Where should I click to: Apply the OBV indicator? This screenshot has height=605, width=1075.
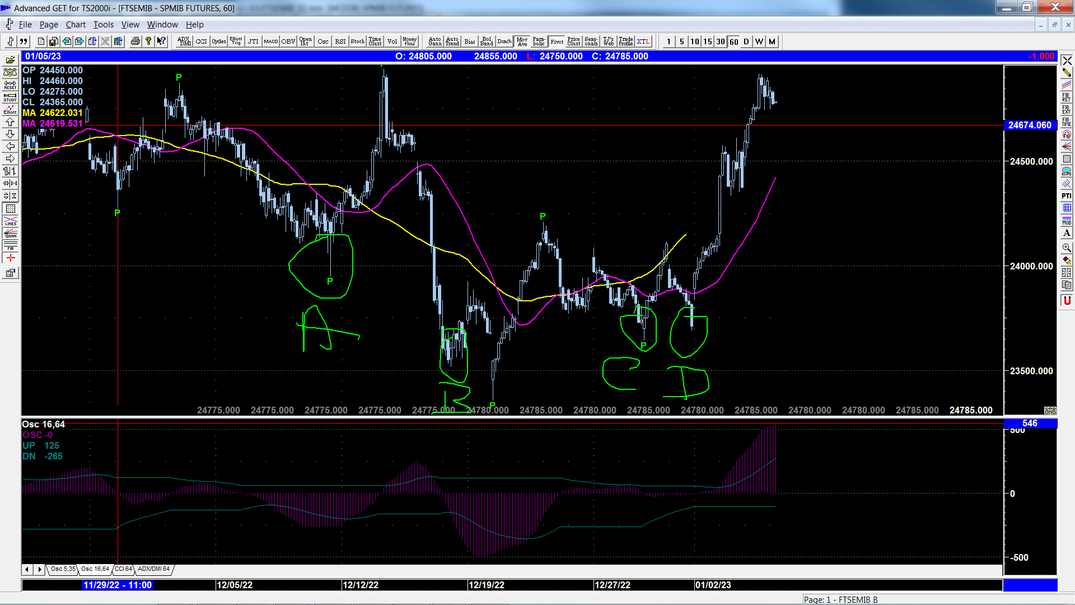tap(288, 41)
